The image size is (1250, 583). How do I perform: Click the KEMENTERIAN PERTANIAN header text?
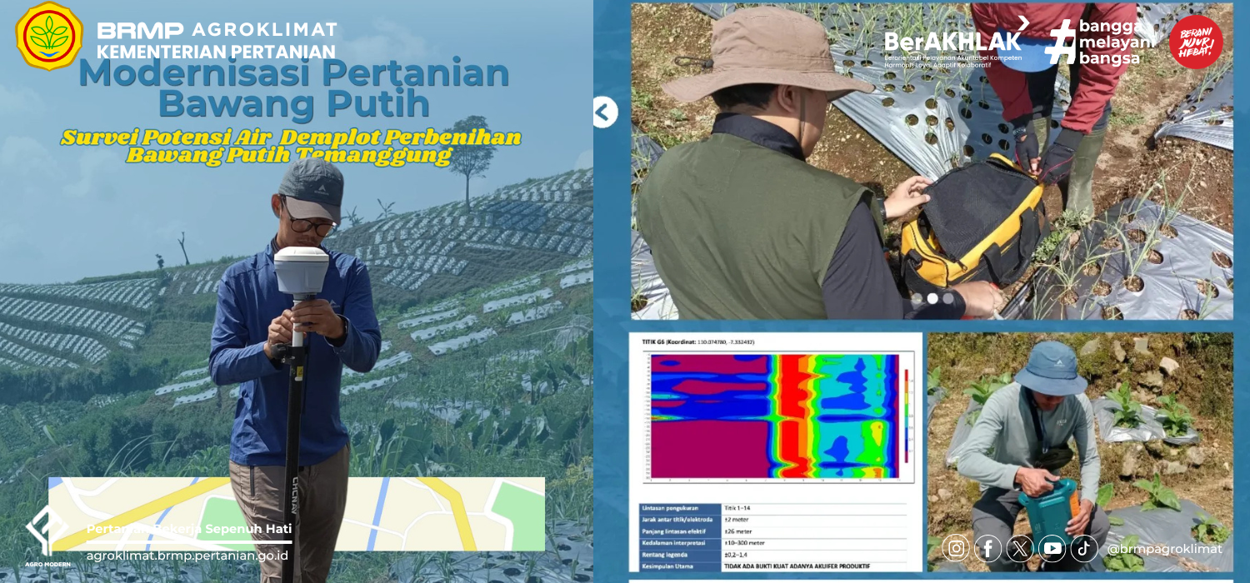(x=216, y=52)
